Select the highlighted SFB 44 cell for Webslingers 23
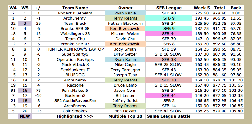The image size is (252, 124). (169, 34)
